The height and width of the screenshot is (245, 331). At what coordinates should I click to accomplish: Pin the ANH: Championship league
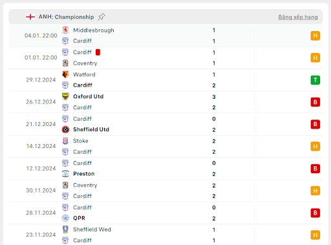101,17
